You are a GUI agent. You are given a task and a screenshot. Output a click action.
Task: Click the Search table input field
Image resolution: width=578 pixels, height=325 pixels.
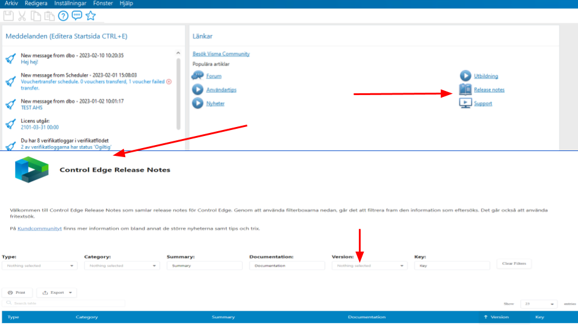tap(64, 303)
